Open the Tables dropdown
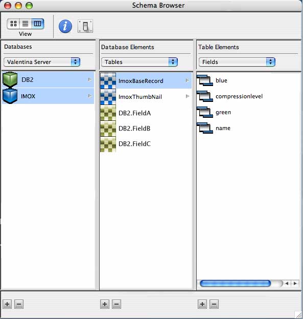Image resolution: width=303 pixels, height=319 pixels. pyautogui.click(x=139, y=62)
